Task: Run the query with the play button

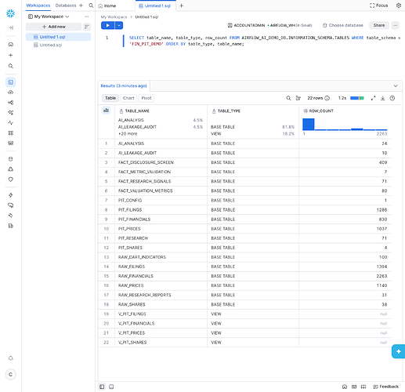Action: coord(107,25)
